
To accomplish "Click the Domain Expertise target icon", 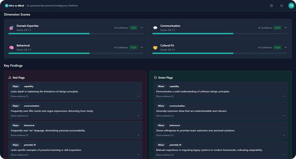I will coord(11,28).
